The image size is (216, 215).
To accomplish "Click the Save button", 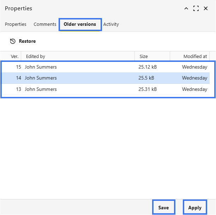I will tap(163, 208).
